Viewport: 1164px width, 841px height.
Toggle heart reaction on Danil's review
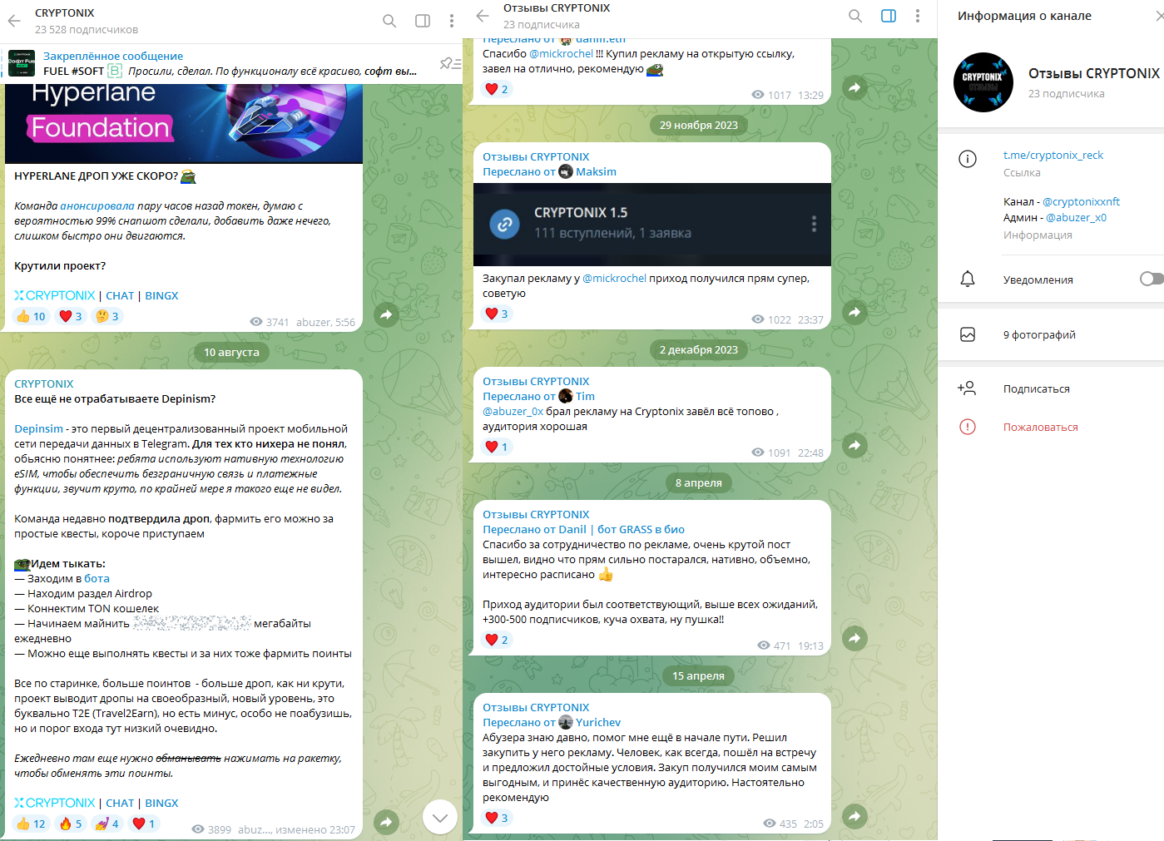[497, 640]
